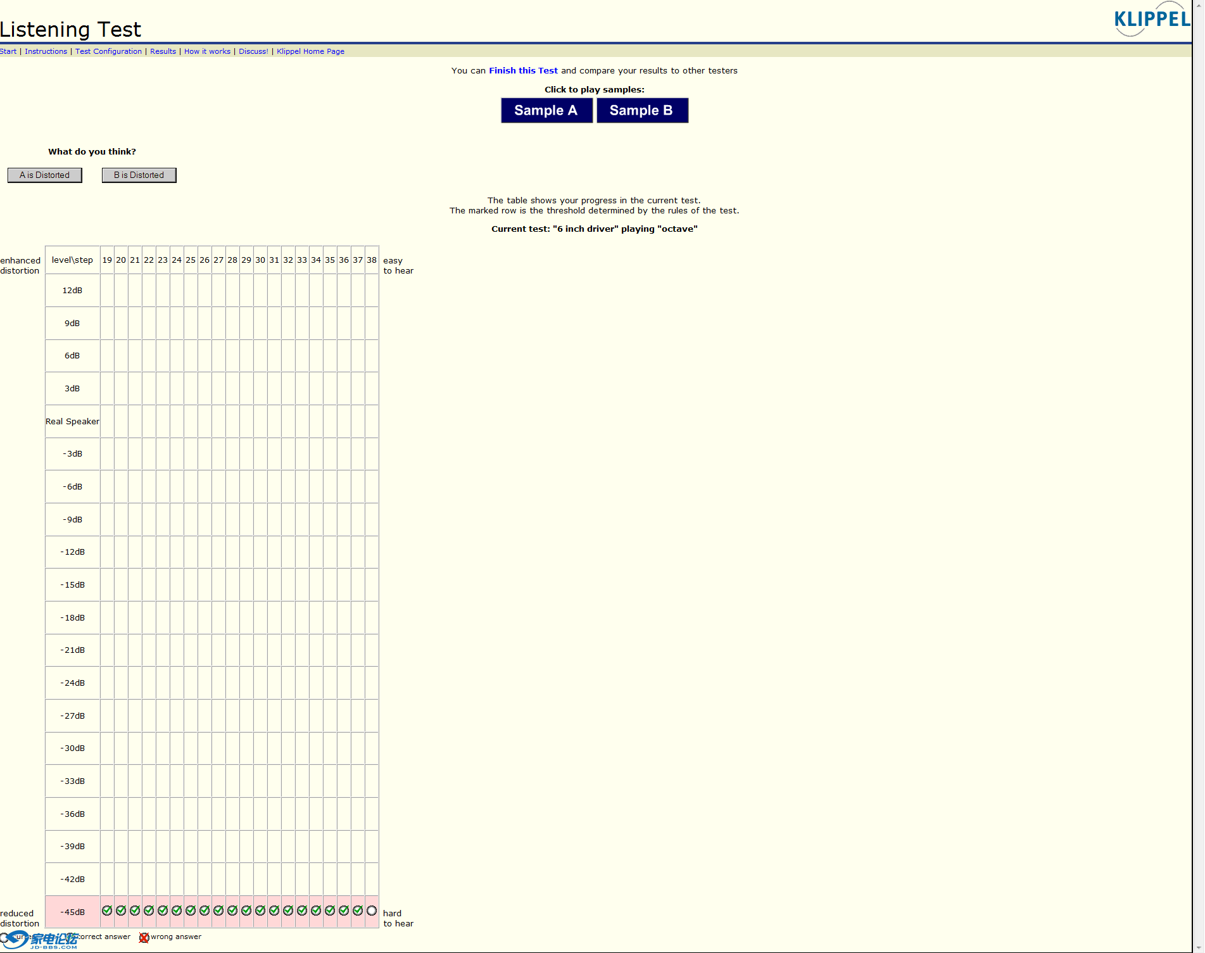
Task: Choose 'B is Distorted' as answer
Action: click(x=139, y=175)
